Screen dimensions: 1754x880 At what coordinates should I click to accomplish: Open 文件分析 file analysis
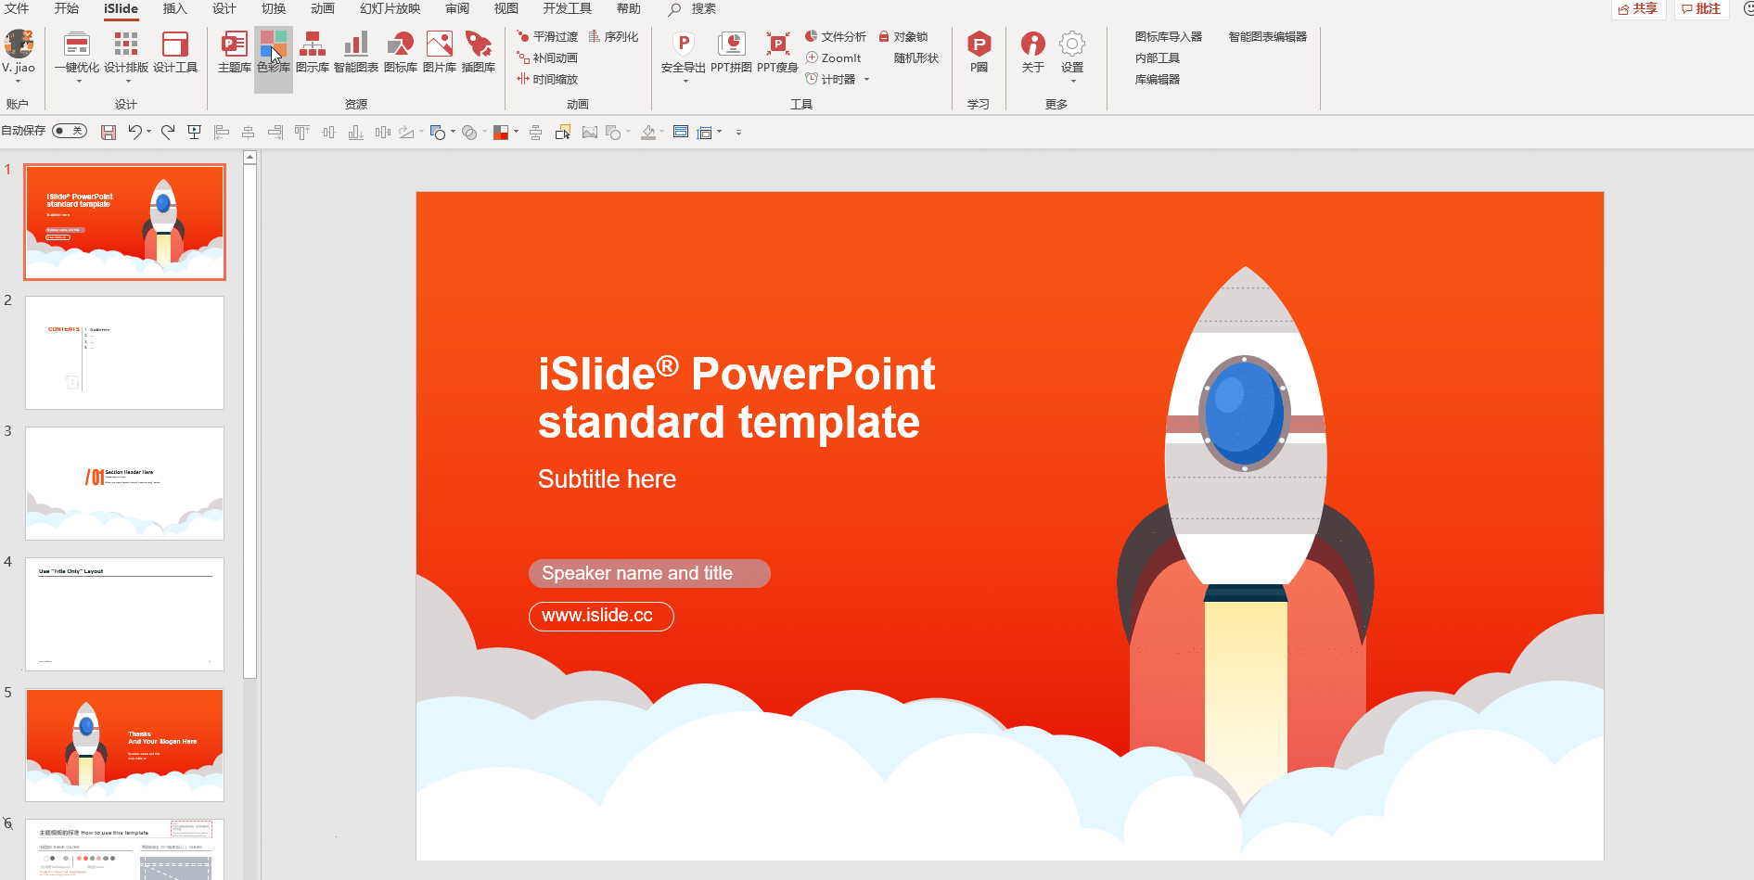tap(835, 37)
